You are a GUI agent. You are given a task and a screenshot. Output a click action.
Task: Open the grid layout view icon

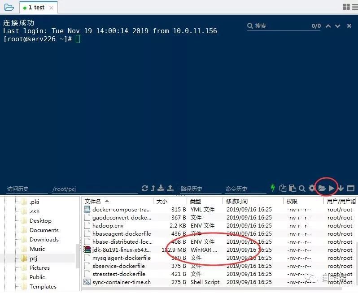346,7
